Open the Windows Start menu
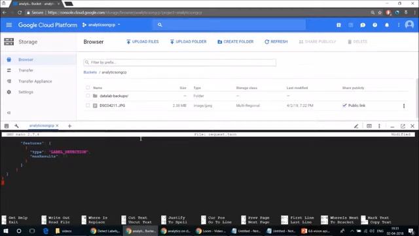The height and width of the screenshot is (236, 419). (6, 231)
